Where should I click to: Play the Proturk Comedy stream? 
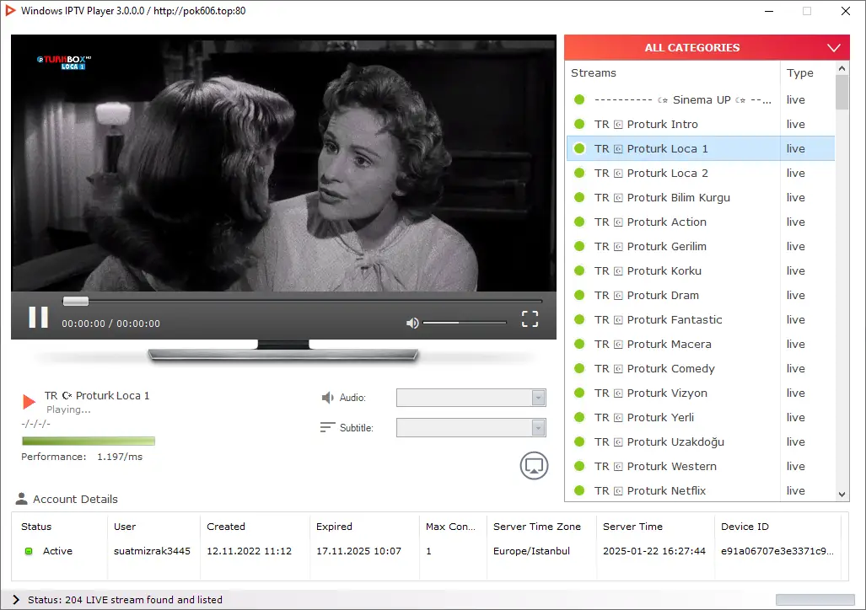tap(701, 368)
